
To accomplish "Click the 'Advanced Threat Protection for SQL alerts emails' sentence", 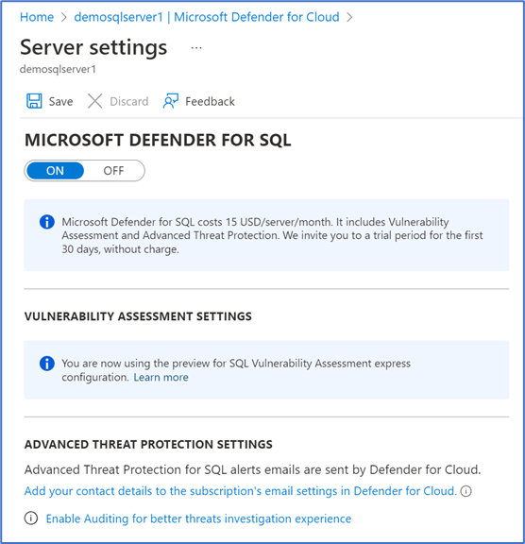I will pyautogui.click(x=252, y=469).
